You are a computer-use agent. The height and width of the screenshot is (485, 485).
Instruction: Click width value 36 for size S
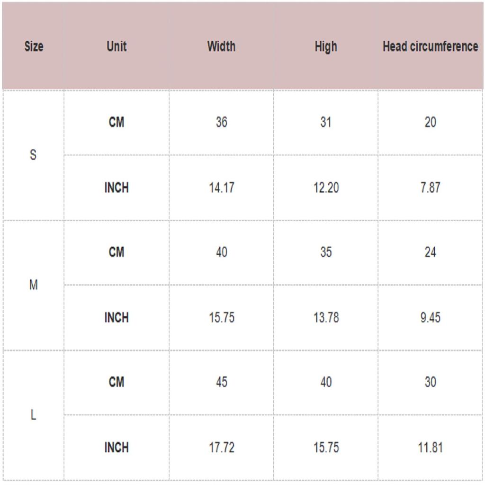coord(221,122)
